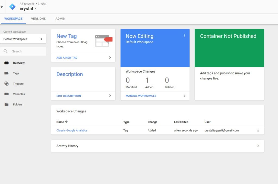Screen dimensions: 278x184
Task: Open the crystal container dropdown arrow
Action: [x=36, y=8]
